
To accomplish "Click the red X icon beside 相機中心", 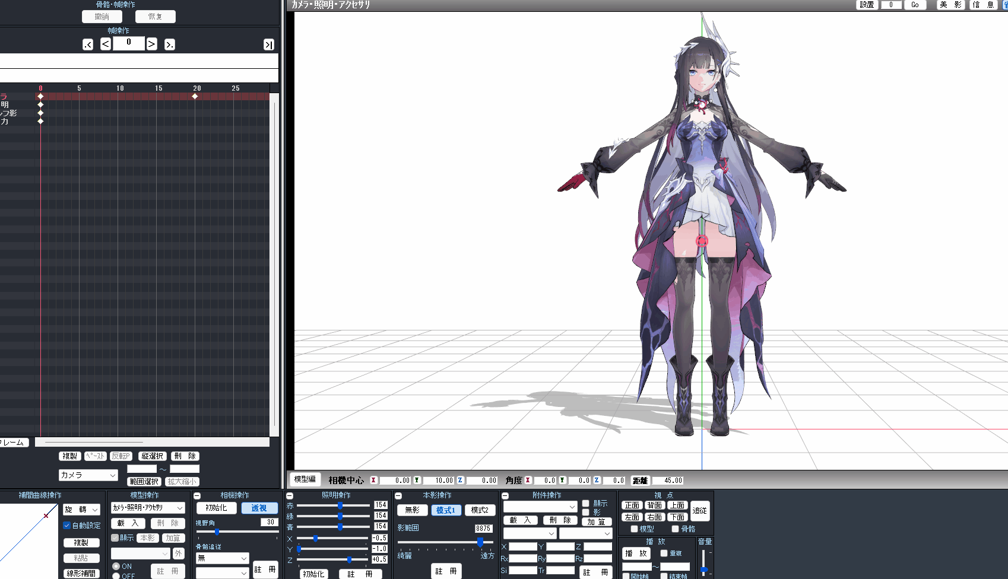I will tap(373, 481).
